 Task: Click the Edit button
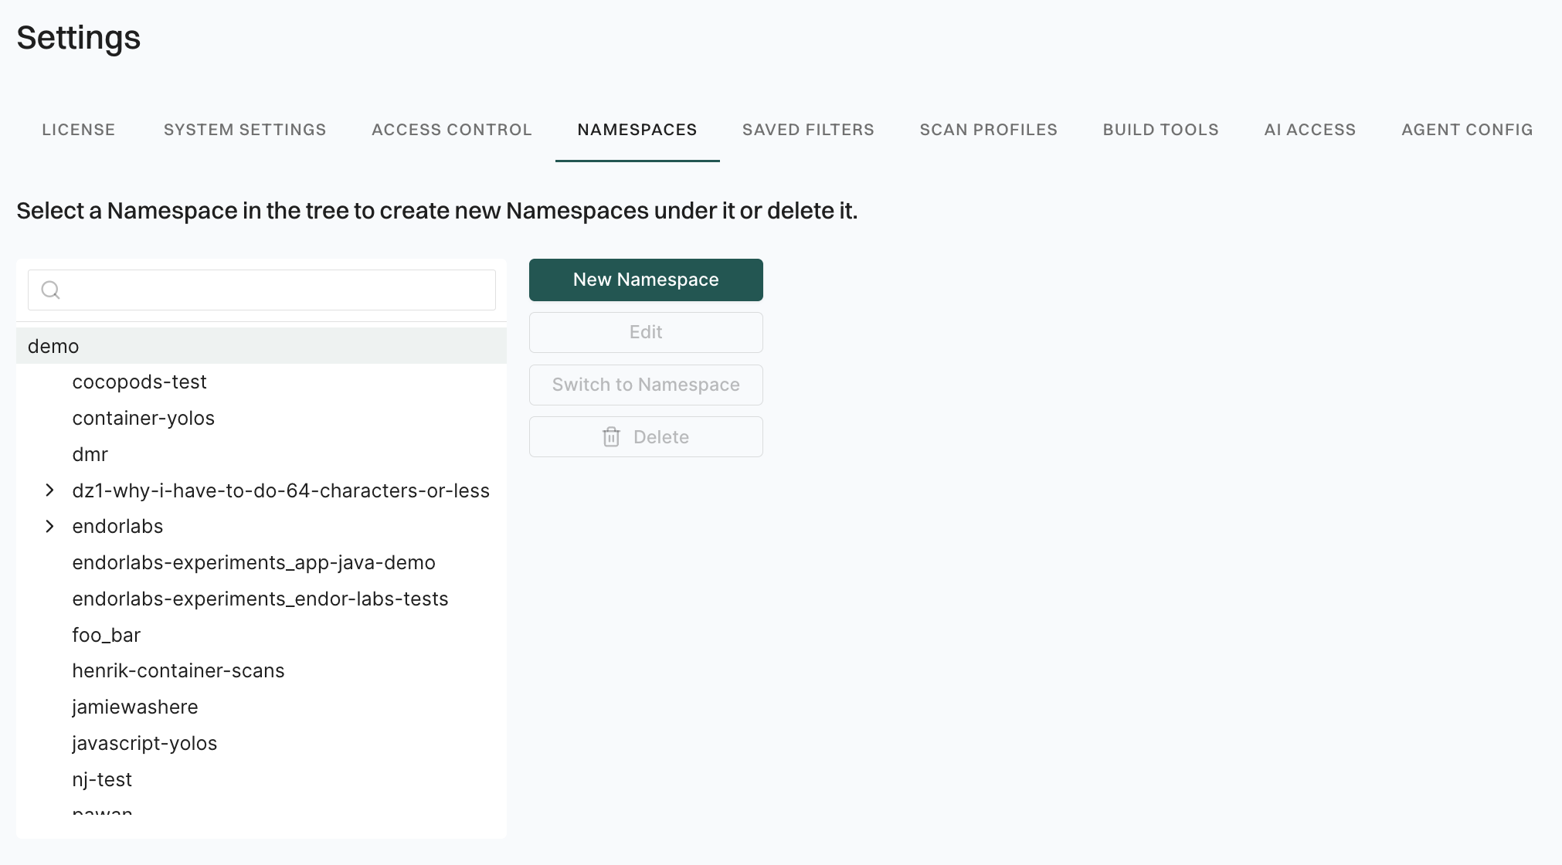(645, 332)
